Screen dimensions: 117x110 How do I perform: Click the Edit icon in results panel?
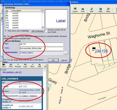click(39, 66)
